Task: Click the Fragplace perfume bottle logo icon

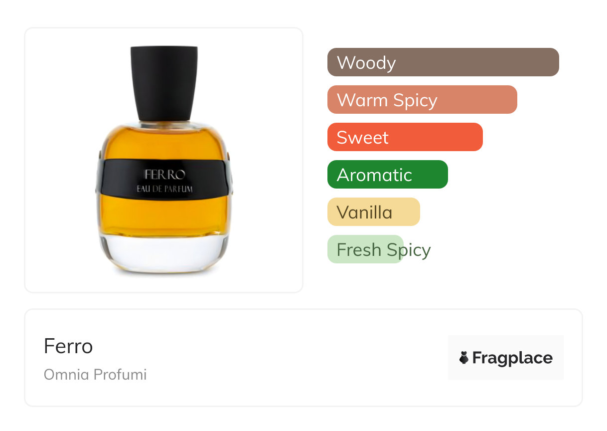Action: click(x=464, y=358)
